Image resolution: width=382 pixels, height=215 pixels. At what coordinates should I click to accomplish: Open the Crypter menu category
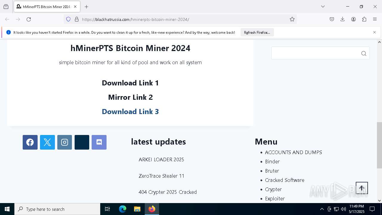273,189
